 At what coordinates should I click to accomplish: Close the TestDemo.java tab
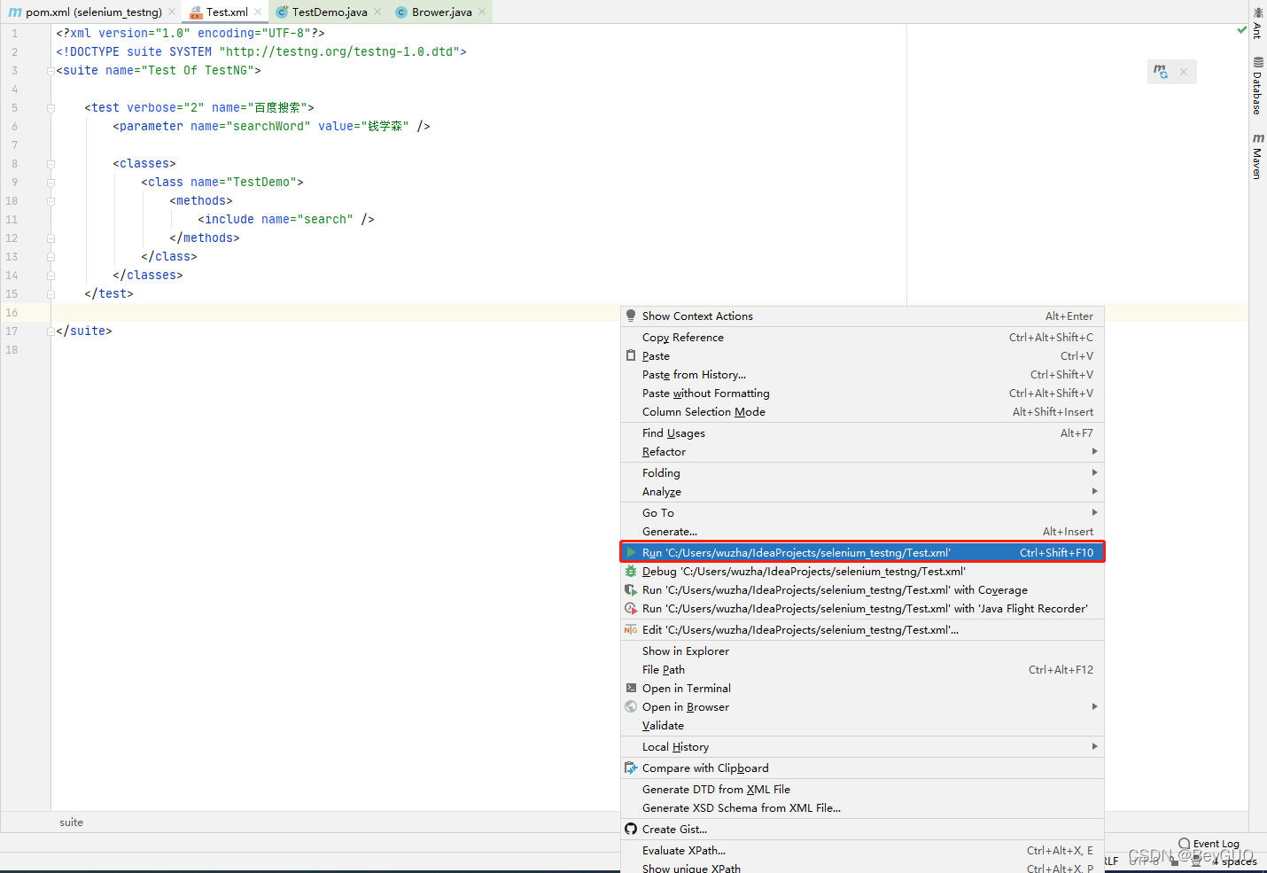[x=377, y=12]
